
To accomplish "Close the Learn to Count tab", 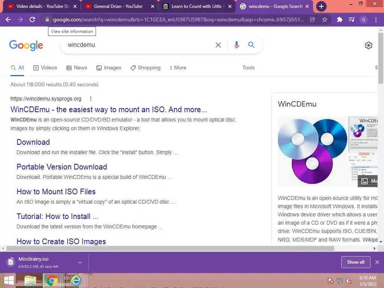I will (230, 6).
